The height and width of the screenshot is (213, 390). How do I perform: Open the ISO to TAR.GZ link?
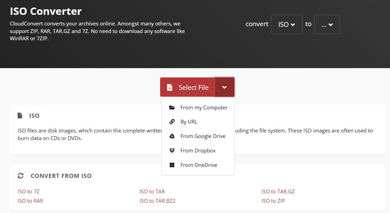[x=278, y=191]
